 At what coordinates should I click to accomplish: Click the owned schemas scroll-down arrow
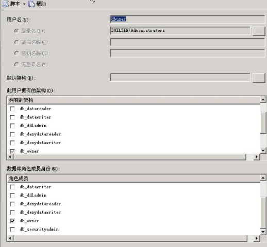pyautogui.click(x=263, y=151)
